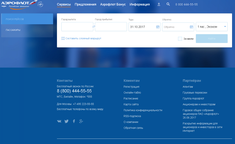
Task: Open the Предложения menu
Action: [86, 4]
